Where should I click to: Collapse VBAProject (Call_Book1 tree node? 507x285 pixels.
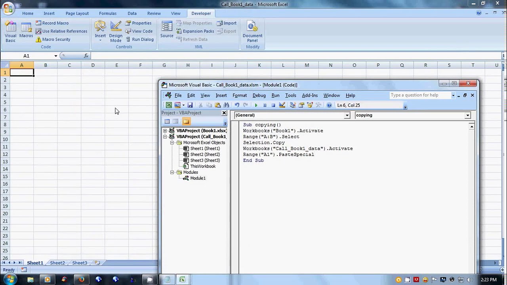165,137
